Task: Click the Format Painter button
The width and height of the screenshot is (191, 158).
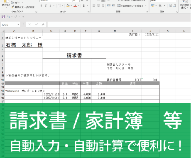Action: [x=23, y=7]
